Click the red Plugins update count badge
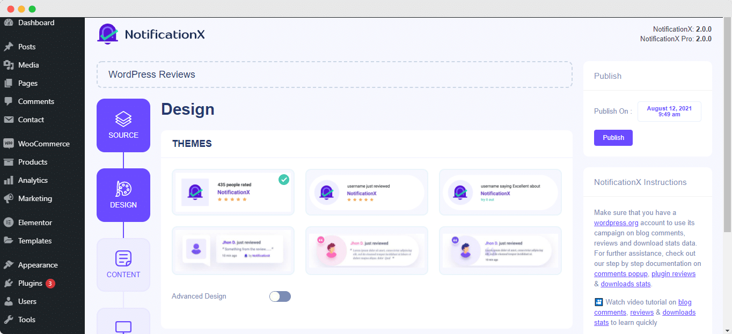The width and height of the screenshot is (732, 334). point(50,283)
